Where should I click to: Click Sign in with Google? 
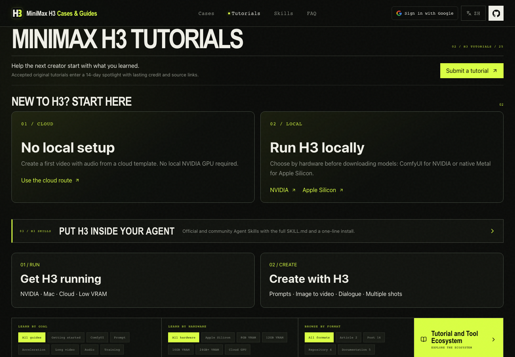pos(425,13)
